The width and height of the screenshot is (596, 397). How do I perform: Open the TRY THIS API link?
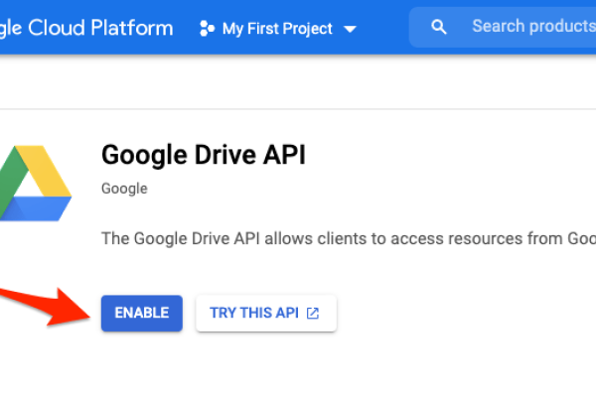click(x=266, y=313)
